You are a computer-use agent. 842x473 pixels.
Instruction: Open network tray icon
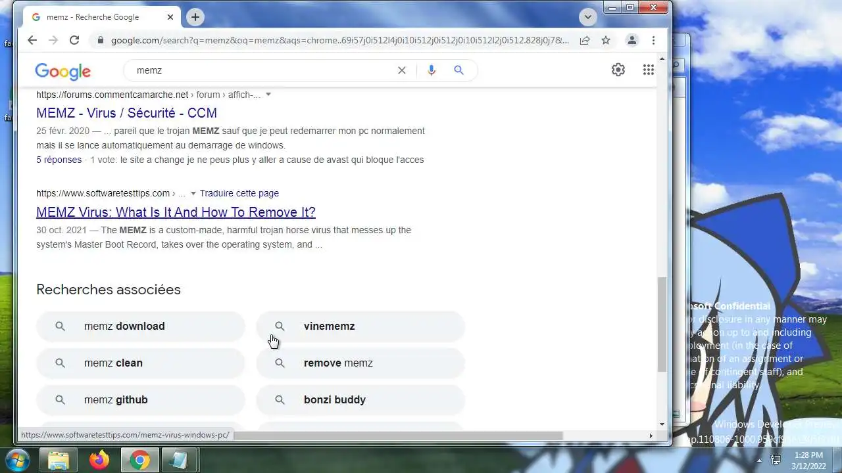click(776, 460)
